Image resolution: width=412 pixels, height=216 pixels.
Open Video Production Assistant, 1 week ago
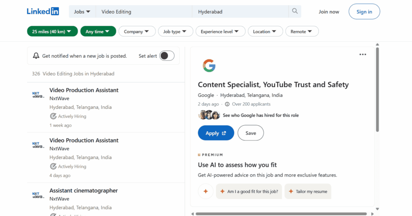click(x=84, y=90)
